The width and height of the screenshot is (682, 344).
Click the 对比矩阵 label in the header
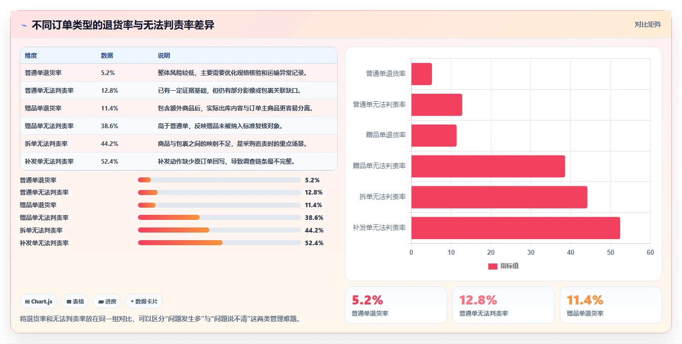648,24
